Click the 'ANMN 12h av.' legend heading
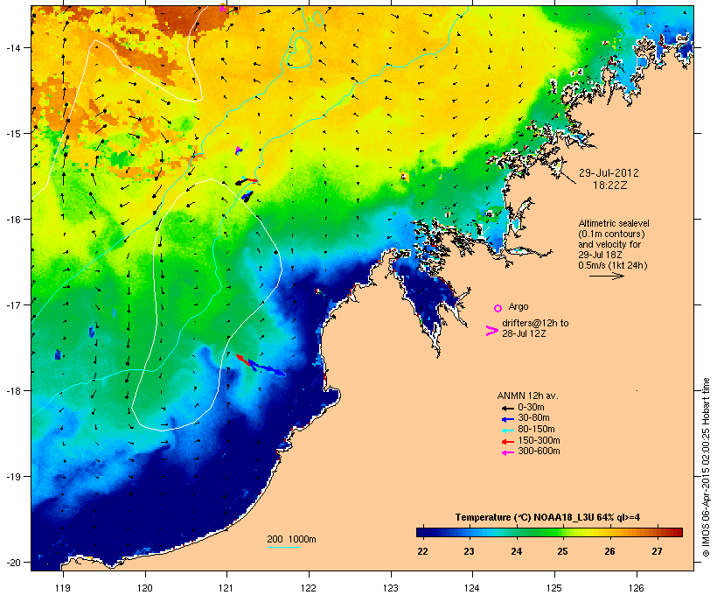717x595 pixels. coord(527,395)
